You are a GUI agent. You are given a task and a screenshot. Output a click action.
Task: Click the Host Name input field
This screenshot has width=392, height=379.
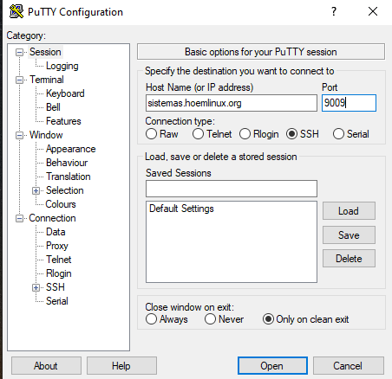pyautogui.click(x=232, y=103)
